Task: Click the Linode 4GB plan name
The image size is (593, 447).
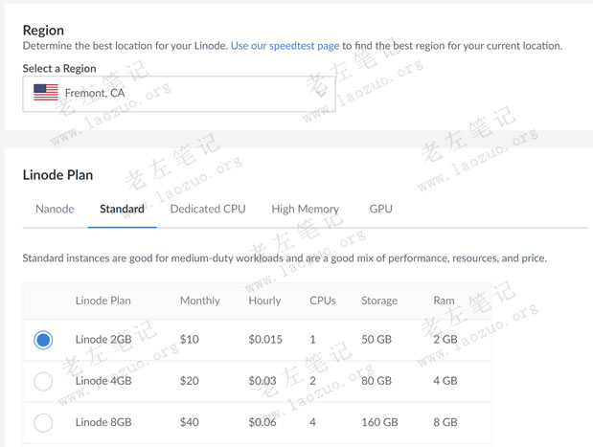Action: coord(103,381)
